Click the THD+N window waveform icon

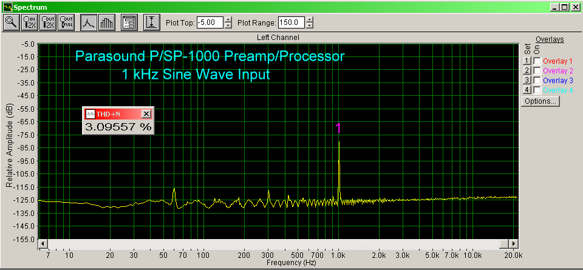click(90, 113)
